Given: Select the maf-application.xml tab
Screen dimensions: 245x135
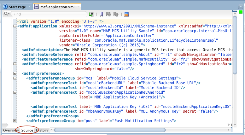Looking at the screenshot, I should 57,7.
